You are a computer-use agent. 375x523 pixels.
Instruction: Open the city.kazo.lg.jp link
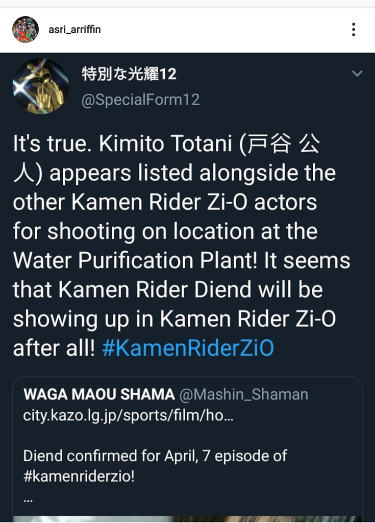[128, 416]
